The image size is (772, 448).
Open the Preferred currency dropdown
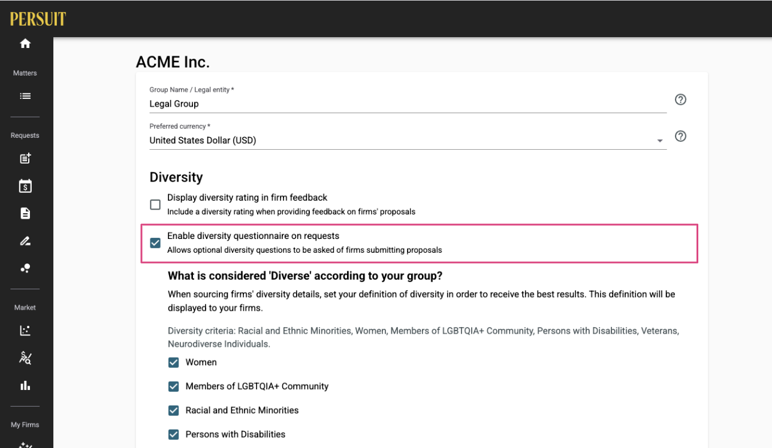[x=408, y=141]
